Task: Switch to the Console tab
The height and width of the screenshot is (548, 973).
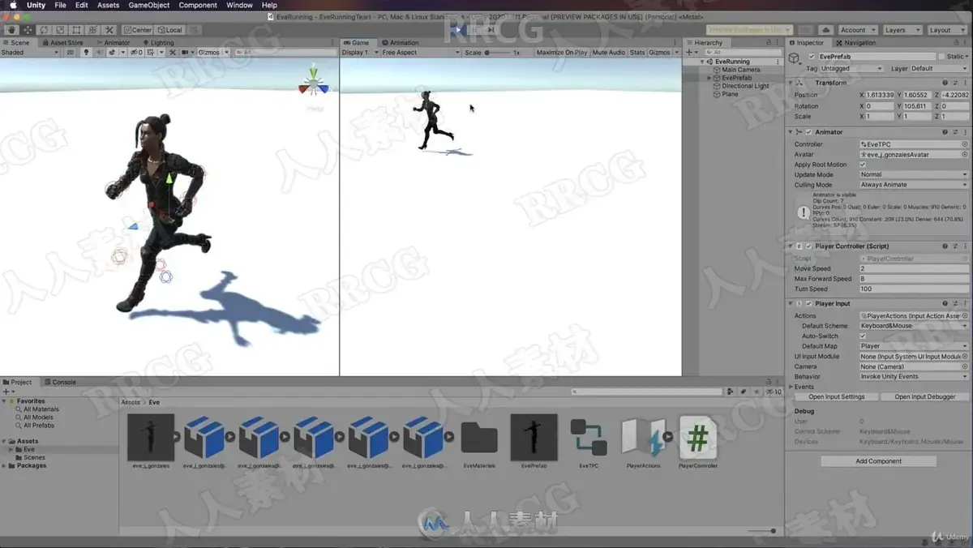Action: coord(60,382)
